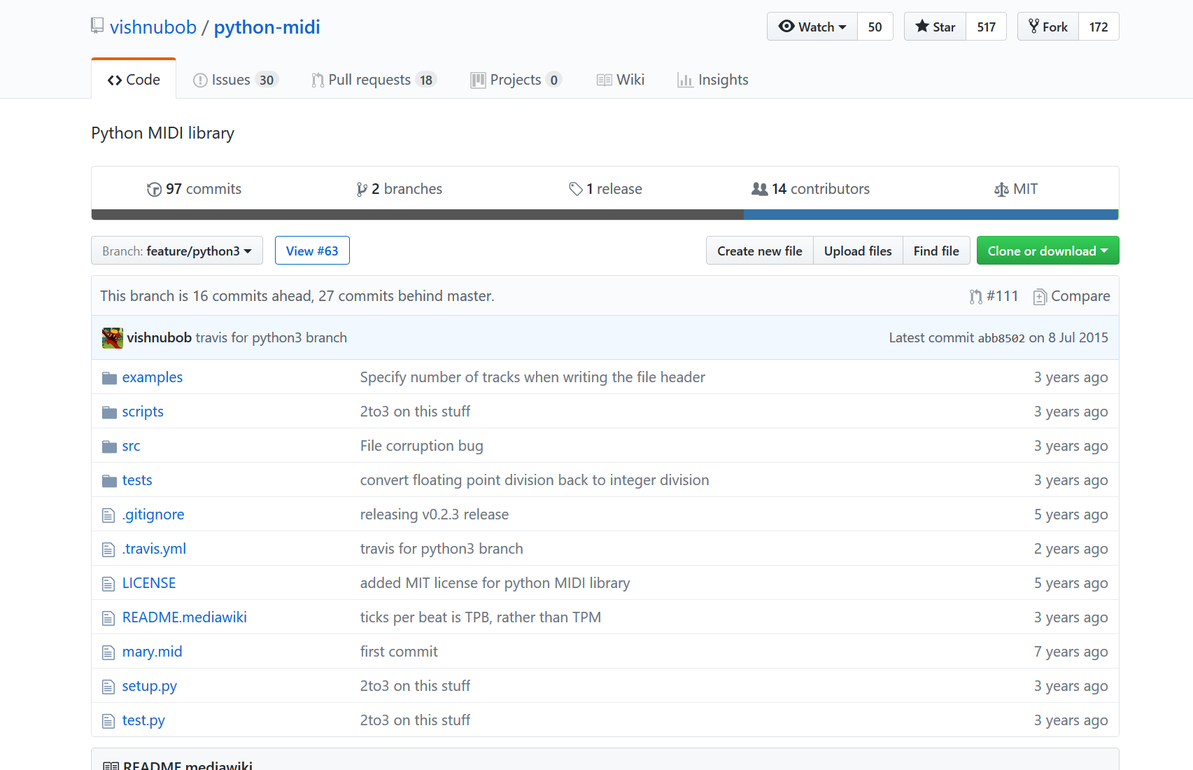Click the MIT license scale icon

pyautogui.click(x=1001, y=190)
